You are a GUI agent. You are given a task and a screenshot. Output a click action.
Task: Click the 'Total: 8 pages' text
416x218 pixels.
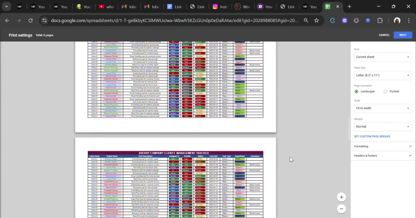coord(45,35)
